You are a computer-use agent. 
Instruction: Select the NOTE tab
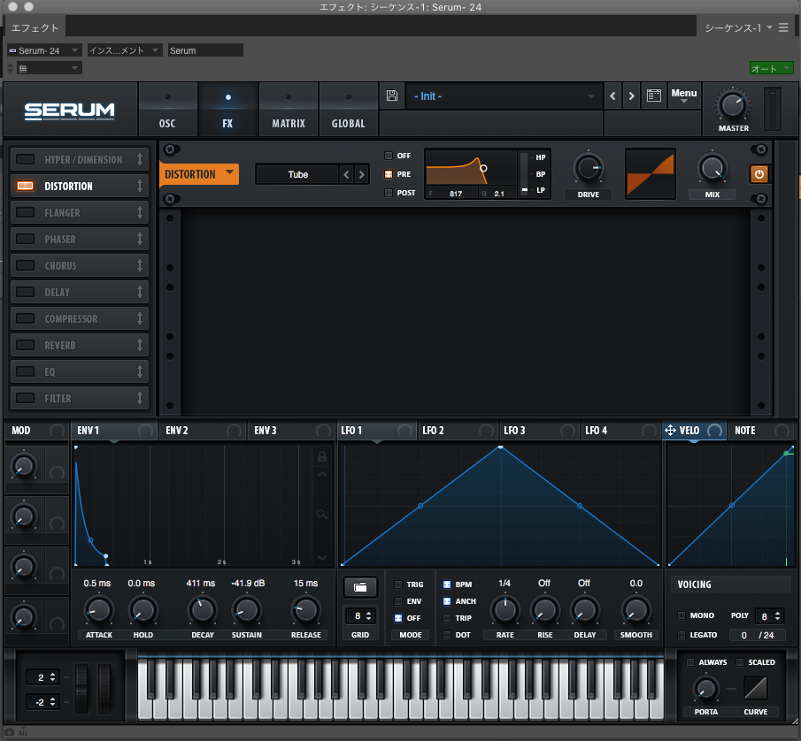(x=761, y=431)
